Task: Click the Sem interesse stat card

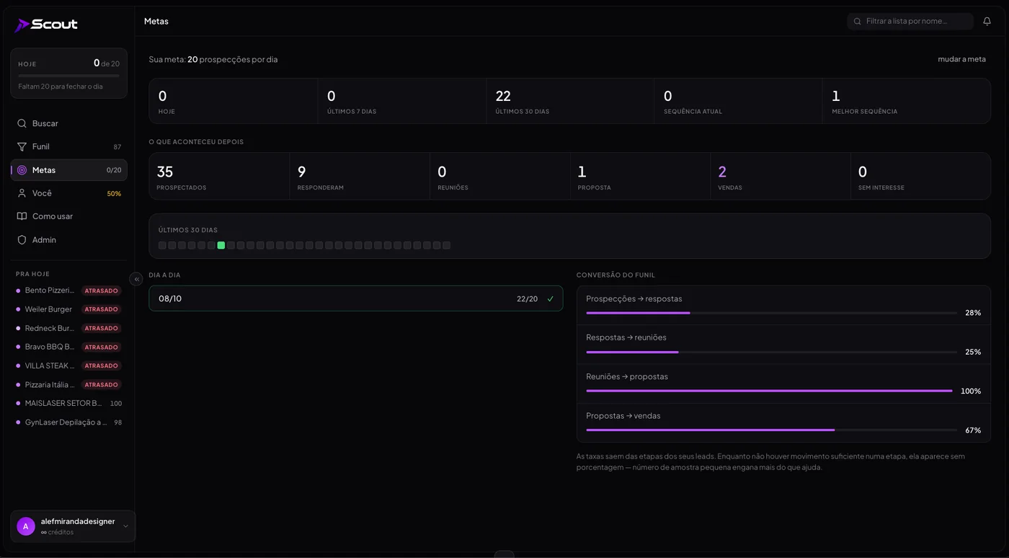Action: (x=921, y=176)
